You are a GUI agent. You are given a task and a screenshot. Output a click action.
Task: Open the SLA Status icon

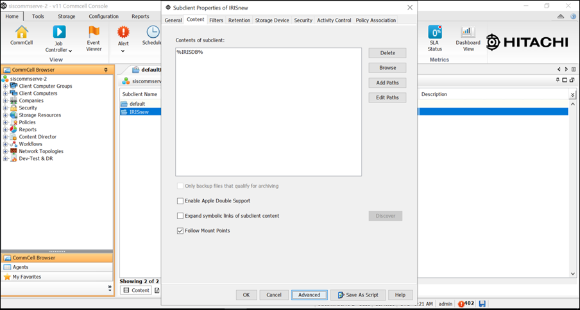(x=435, y=32)
